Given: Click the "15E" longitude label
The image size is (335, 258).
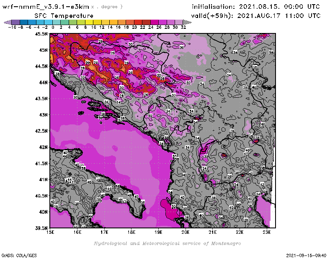Looking at the screenshot, I should pos(50,232).
